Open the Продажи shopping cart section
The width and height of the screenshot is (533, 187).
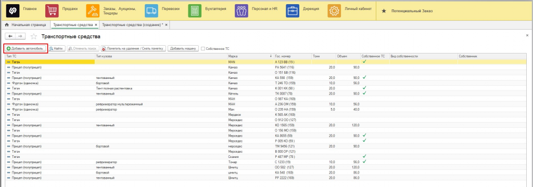pyautogui.click(x=52, y=10)
